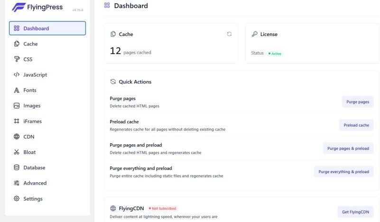This screenshot has width=380, height=222.
Task: Click the Get FlyingCDN button
Action: click(355, 212)
